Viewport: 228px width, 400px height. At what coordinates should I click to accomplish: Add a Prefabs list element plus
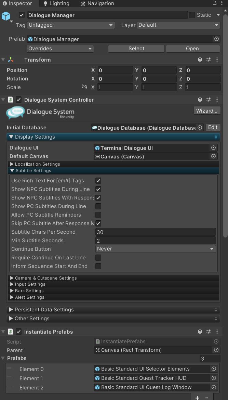(x=198, y=398)
